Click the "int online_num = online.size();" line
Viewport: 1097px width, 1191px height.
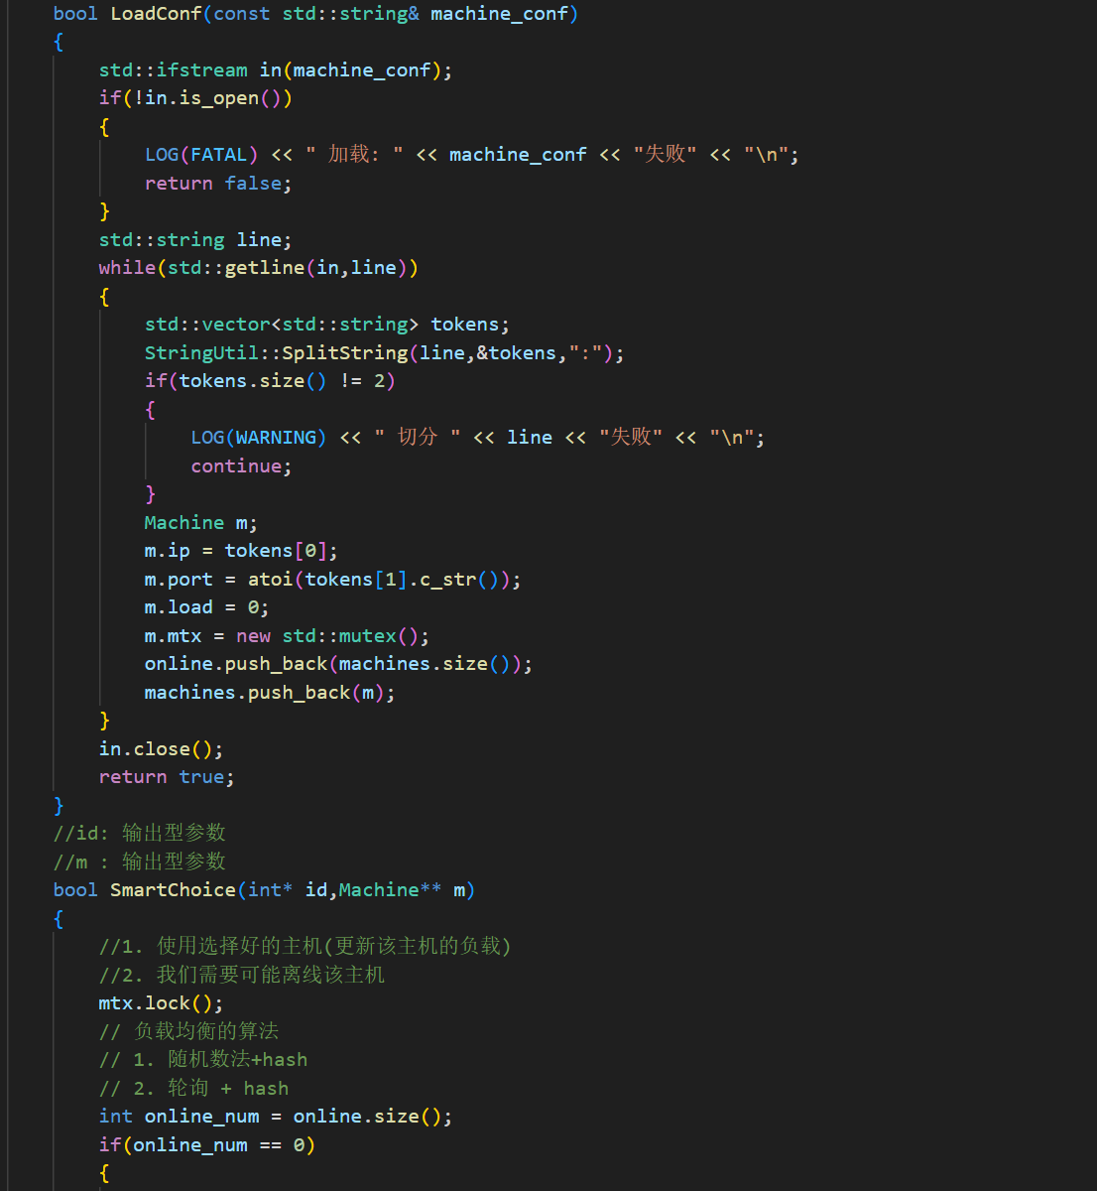coord(275,1117)
